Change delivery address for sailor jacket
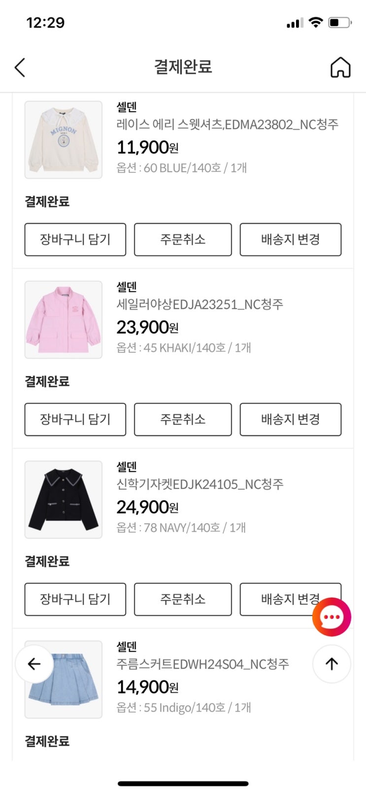 [x=290, y=419]
